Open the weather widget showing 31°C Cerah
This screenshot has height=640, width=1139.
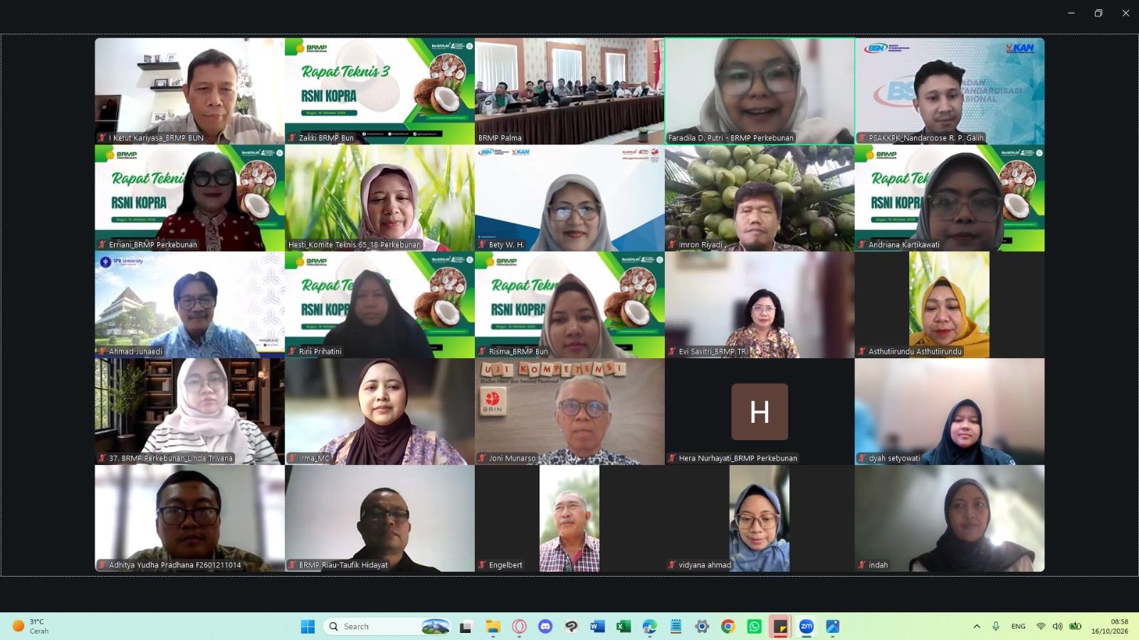pyautogui.click(x=31, y=626)
